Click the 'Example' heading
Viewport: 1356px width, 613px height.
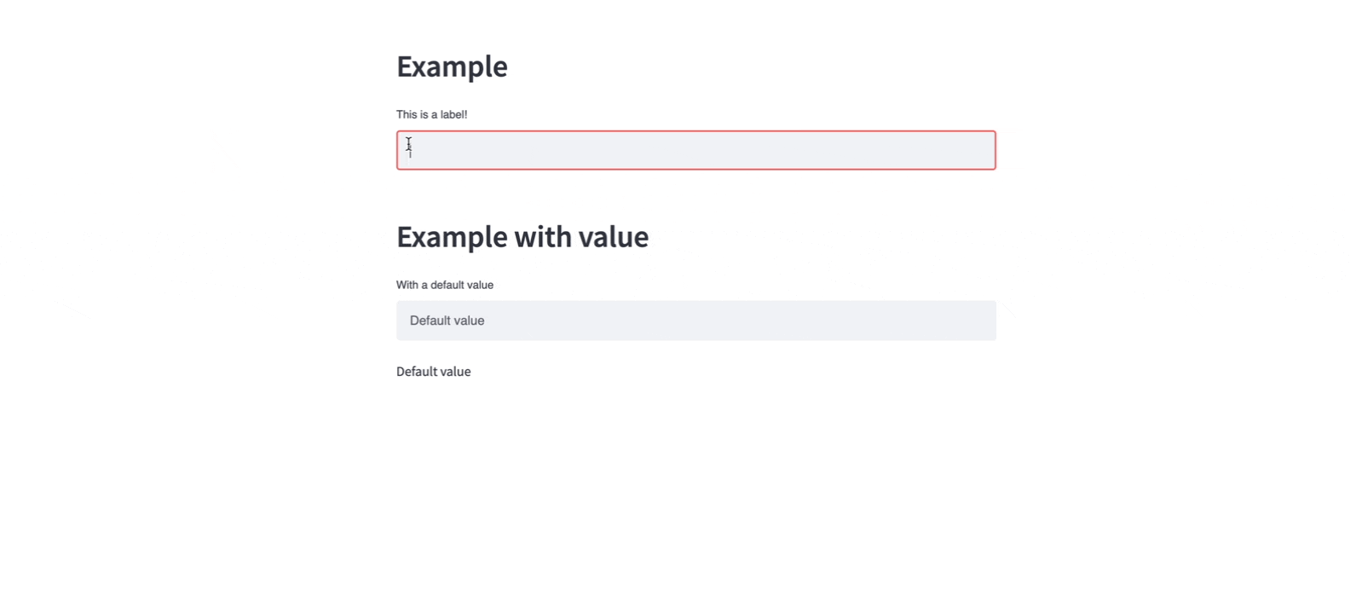pyautogui.click(x=452, y=67)
